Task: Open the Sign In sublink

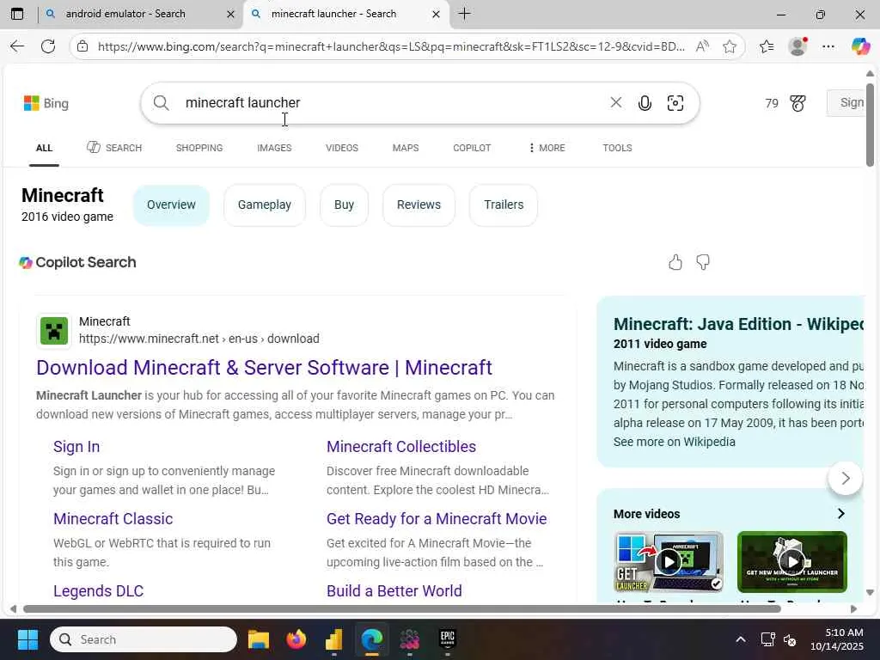Action: coord(76,447)
